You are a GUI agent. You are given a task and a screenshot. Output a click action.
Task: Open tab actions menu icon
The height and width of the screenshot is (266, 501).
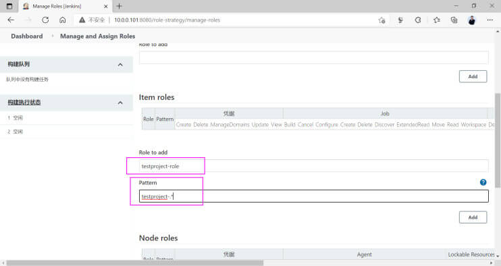[x=9, y=6]
